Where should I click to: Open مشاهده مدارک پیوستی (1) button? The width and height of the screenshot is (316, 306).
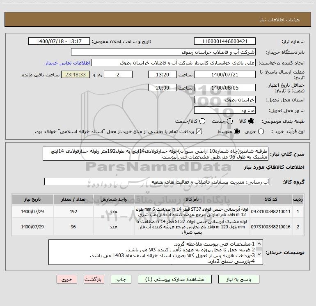(175, 279)
